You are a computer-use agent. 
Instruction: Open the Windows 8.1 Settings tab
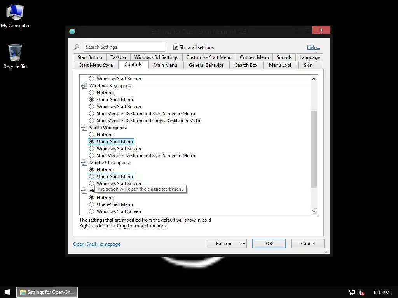[156, 57]
